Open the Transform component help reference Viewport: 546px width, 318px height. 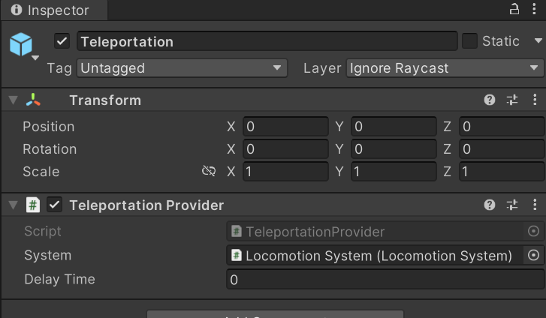pyautogui.click(x=490, y=100)
